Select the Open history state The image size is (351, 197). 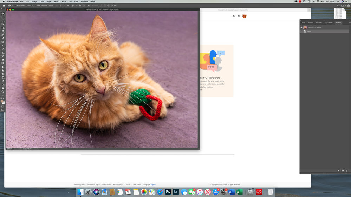(324, 32)
